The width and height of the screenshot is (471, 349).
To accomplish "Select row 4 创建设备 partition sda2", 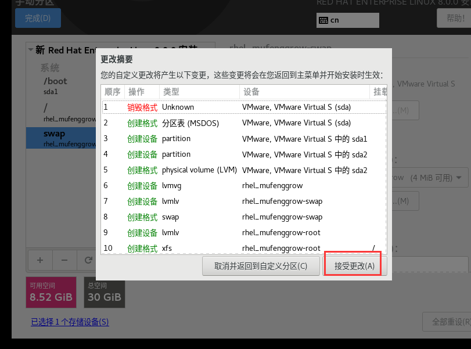I will (x=244, y=154).
